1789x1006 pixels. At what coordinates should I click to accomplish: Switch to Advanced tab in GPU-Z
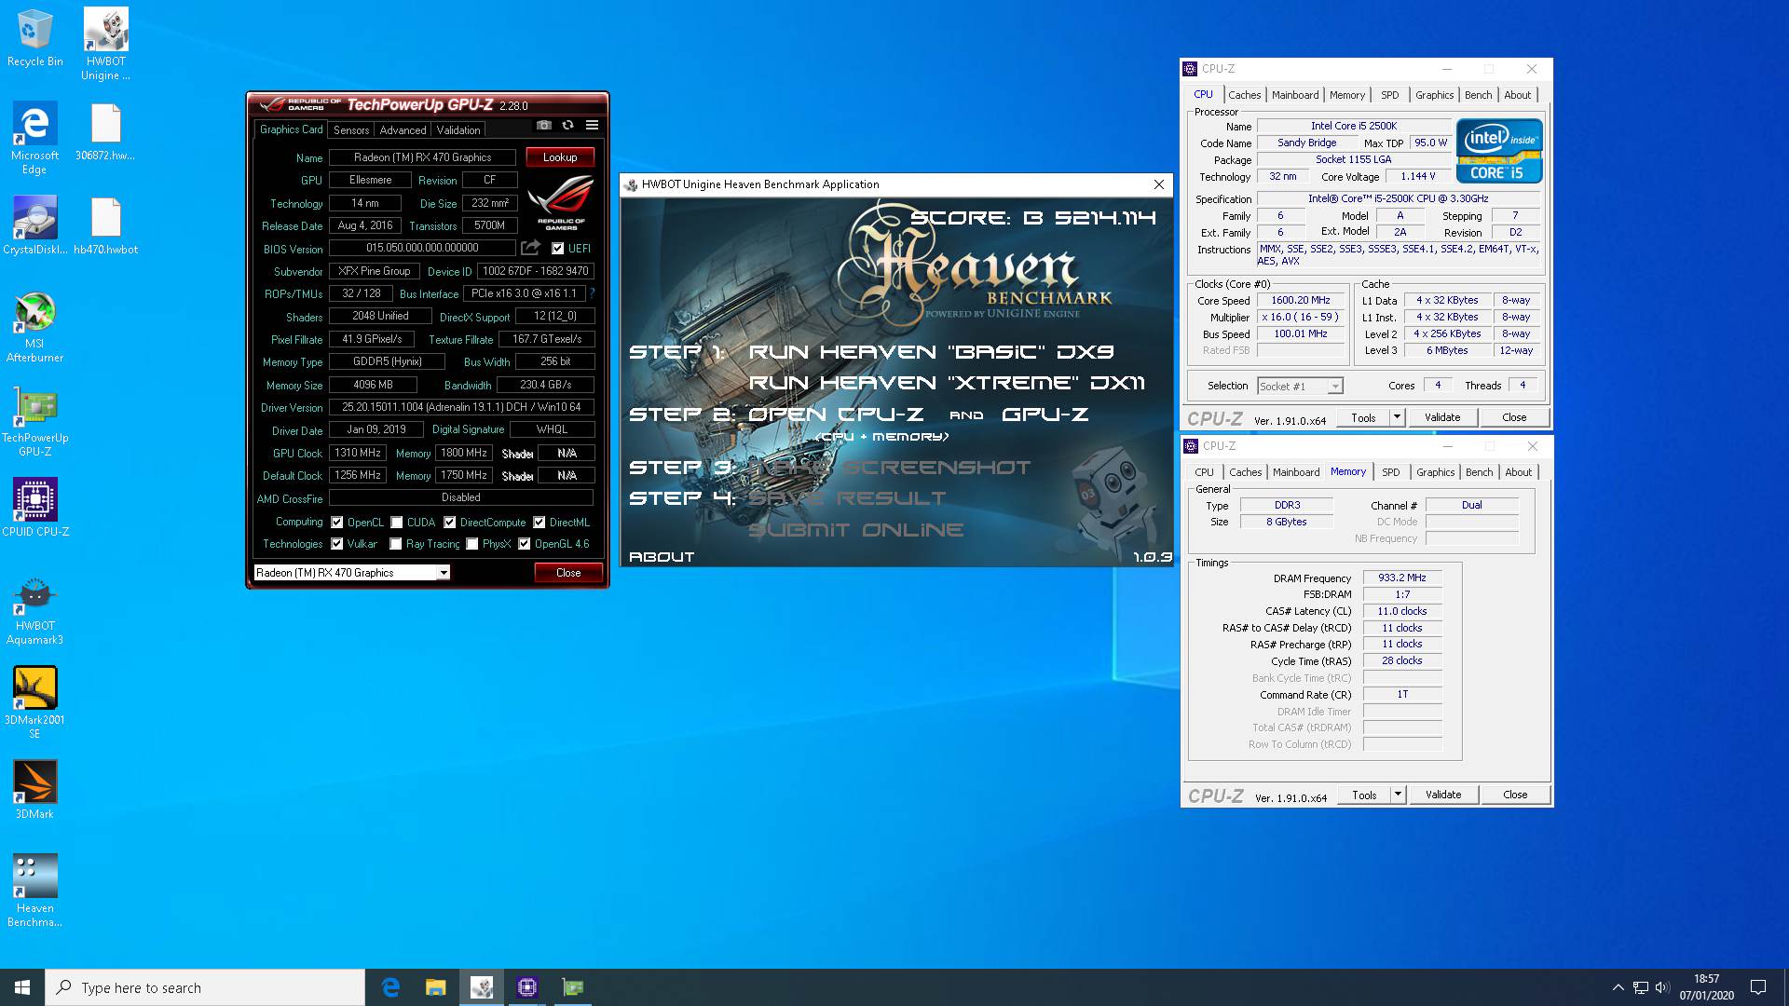(403, 130)
